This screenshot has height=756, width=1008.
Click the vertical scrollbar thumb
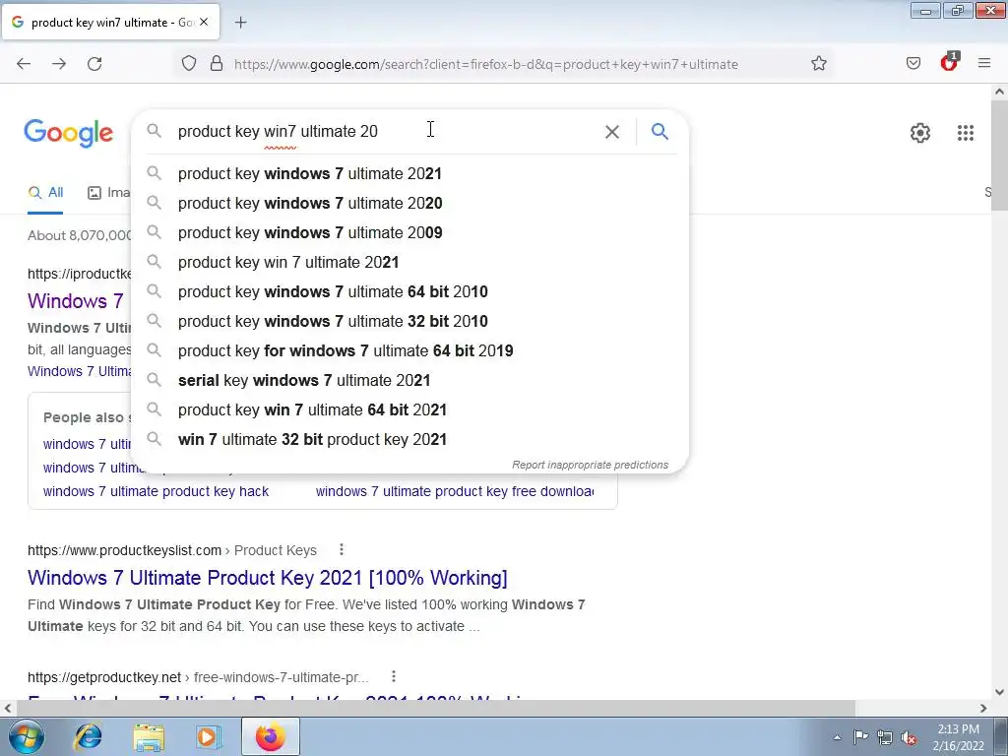pyautogui.click(x=999, y=155)
